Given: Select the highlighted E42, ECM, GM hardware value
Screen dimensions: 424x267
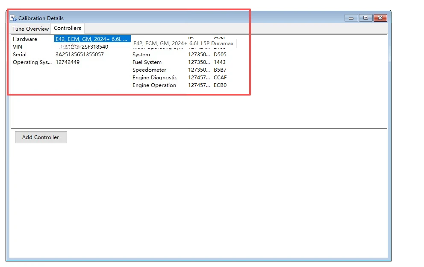Looking at the screenshot, I should click(x=92, y=39).
